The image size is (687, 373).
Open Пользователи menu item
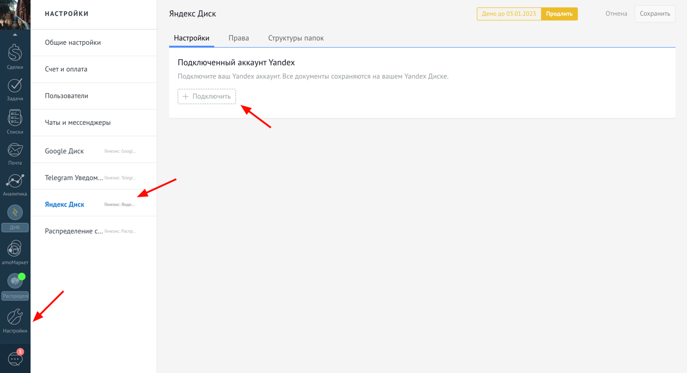point(94,96)
